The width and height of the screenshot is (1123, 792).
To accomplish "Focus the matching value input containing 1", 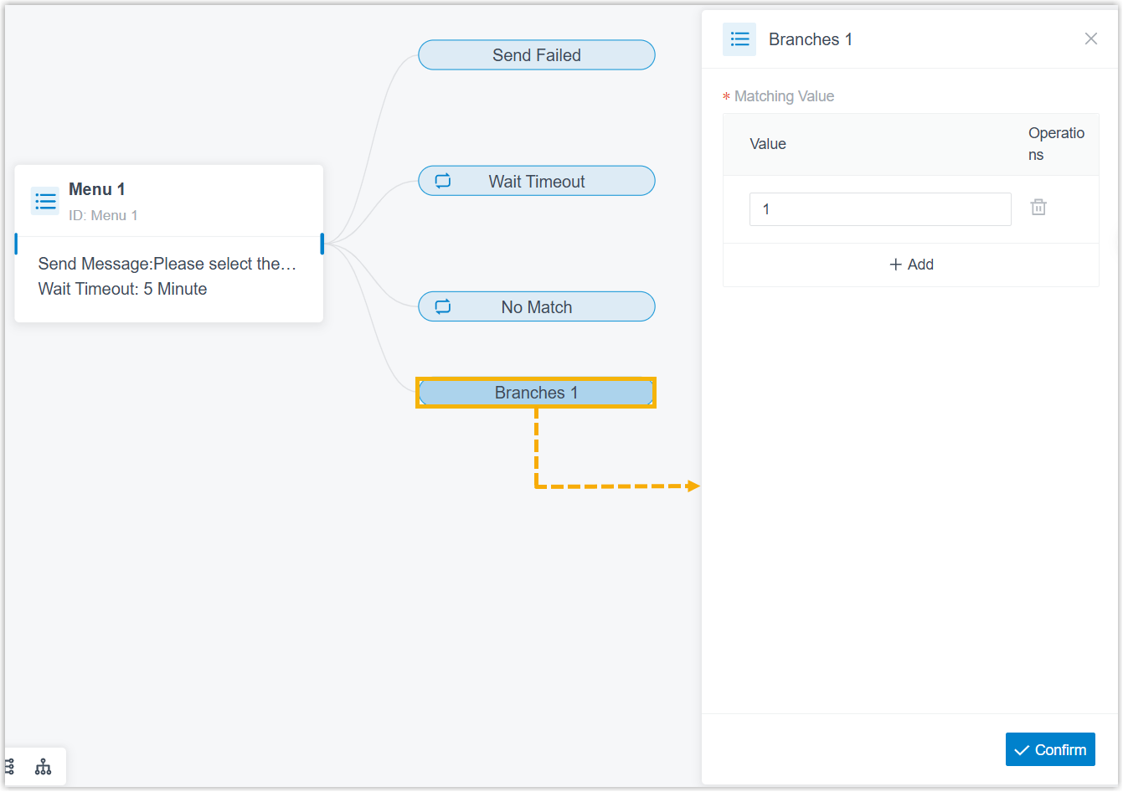I will [x=880, y=209].
